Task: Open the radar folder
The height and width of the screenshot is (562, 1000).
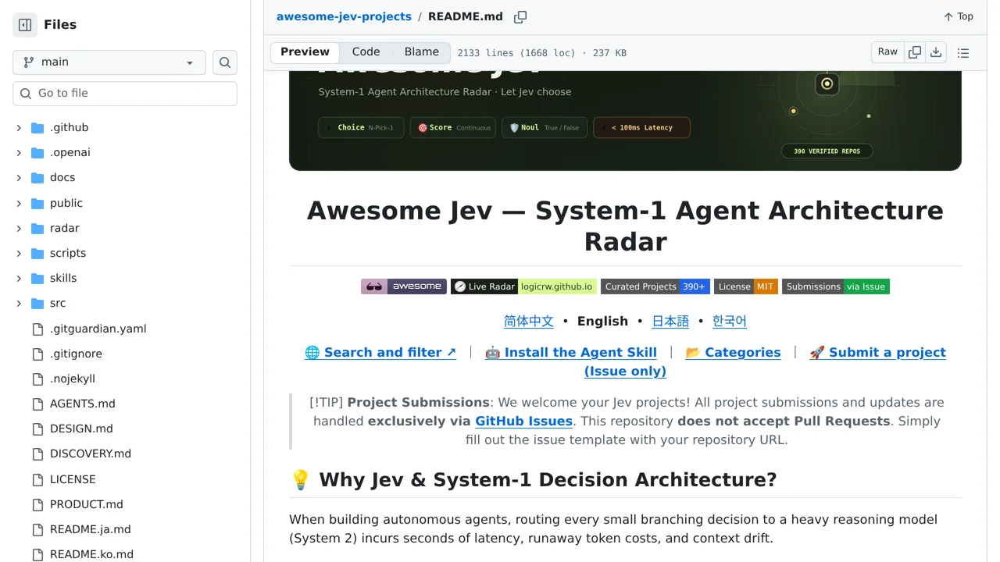Action: tap(65, 229)
